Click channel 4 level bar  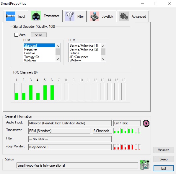coord(38,92)
